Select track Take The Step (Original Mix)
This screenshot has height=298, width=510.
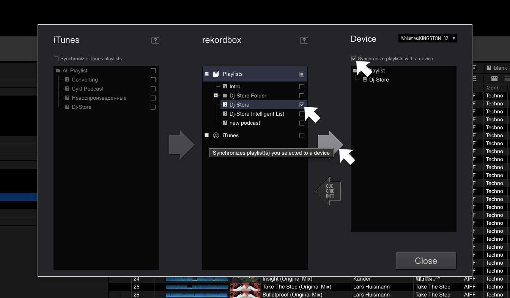pos(297,287)
